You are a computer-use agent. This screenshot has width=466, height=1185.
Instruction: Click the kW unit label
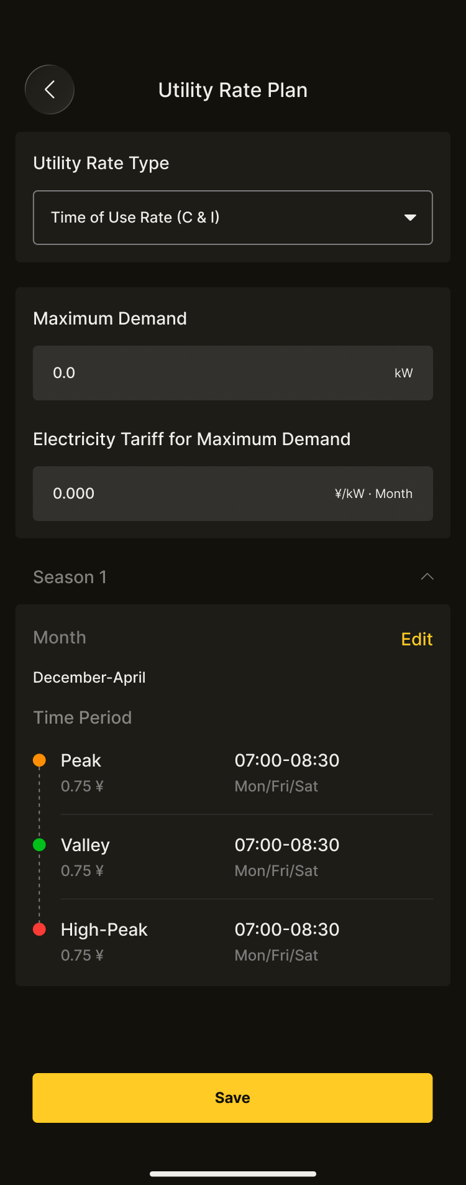tap(403, 373)
